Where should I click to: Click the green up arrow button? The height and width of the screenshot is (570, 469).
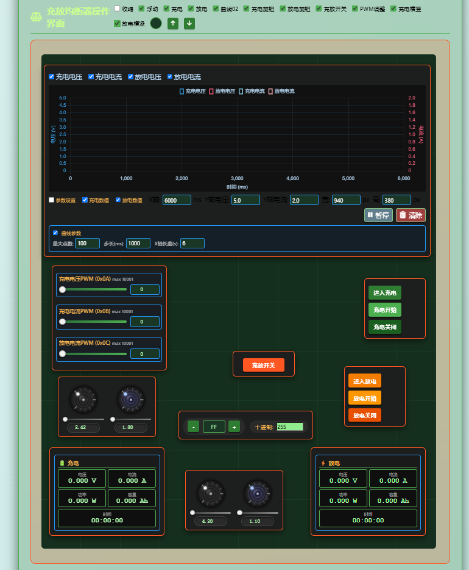172,24
